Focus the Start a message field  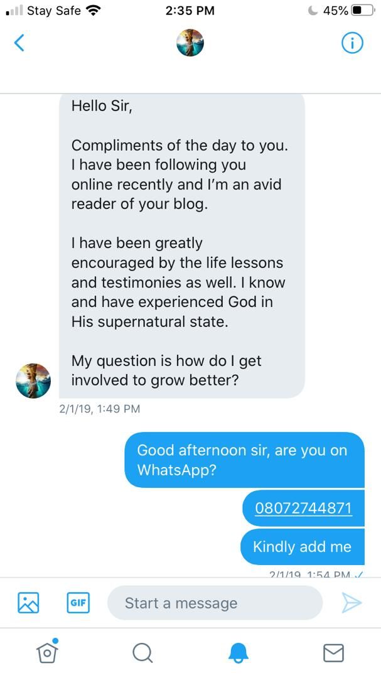(x=215, y=603)
